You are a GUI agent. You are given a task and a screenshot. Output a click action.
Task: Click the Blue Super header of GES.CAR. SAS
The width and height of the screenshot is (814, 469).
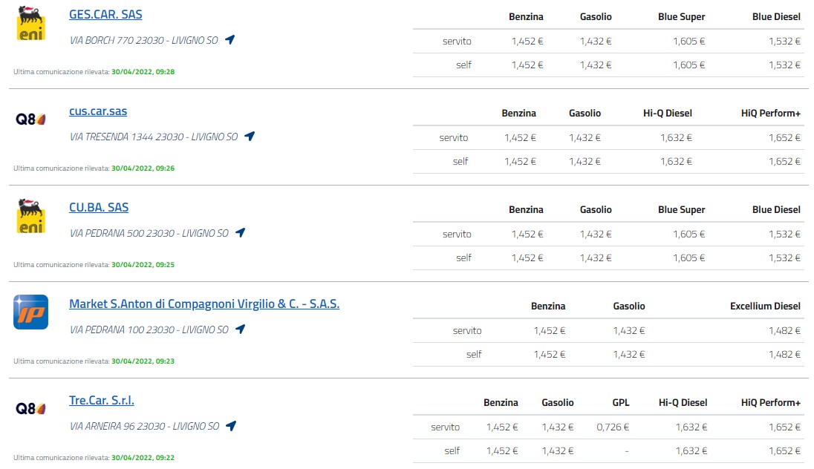(x=682, y=16)
